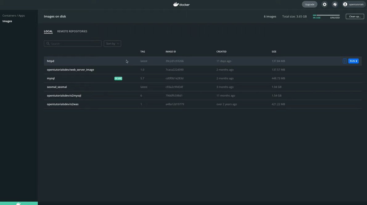Image resolution: width=367 pixels, height=205 pixels.
Task: Click the 421.22 MB size cell
Action: 278,104
